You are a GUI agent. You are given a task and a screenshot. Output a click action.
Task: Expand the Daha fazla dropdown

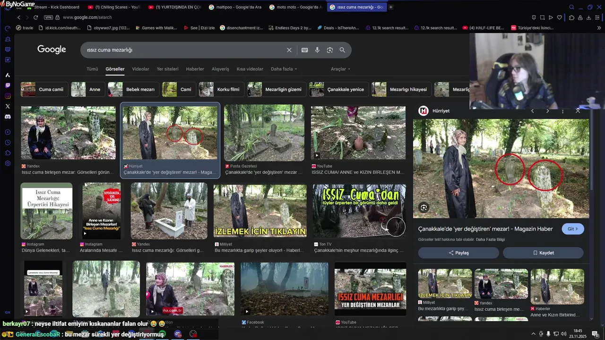pyautogui.click(x=284, y=69)
